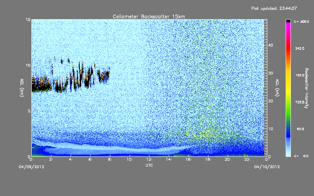Click the '0:' tick above 04/10/2012
This screenshot has width=314, height=196.
pos(267,160)
